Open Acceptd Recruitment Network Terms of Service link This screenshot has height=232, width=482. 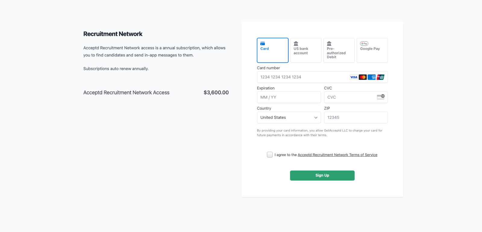coord(337,155)
